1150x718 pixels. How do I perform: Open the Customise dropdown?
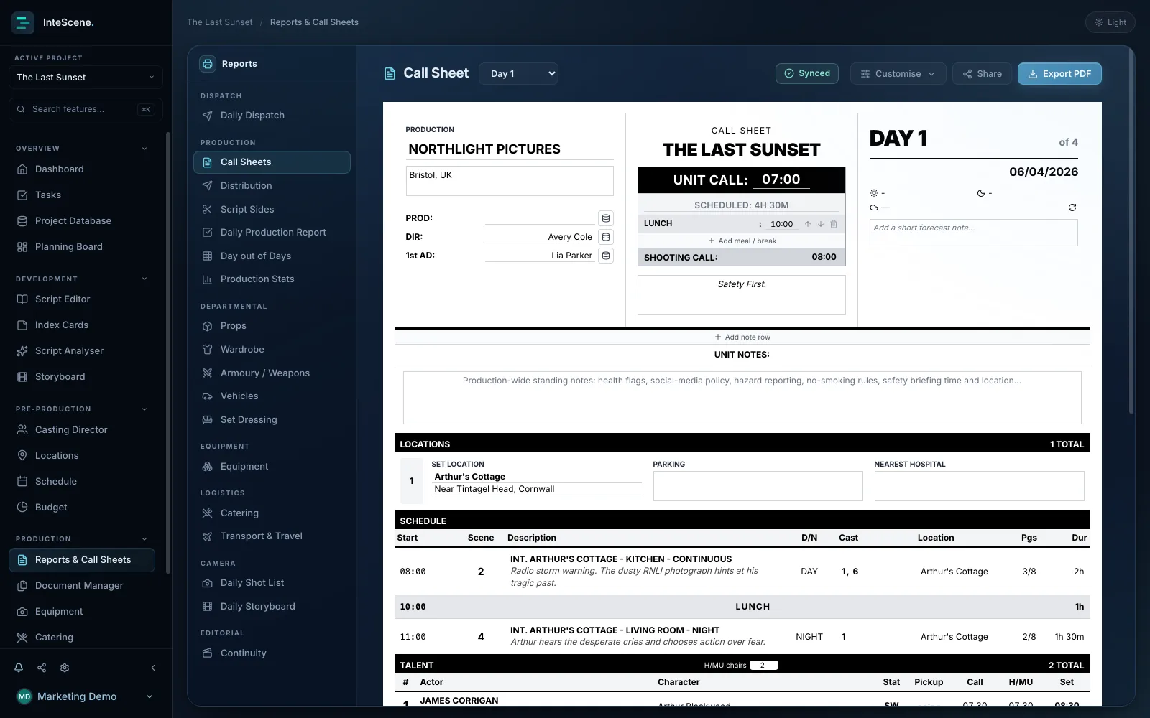898,74
